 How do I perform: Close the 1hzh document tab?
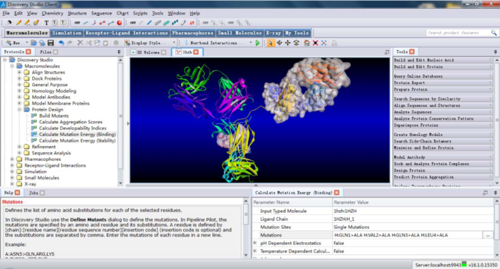point(196,52)
